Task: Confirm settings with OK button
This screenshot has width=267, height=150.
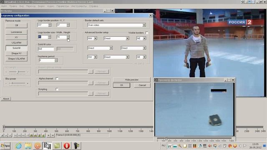Action: click(121, 85)
